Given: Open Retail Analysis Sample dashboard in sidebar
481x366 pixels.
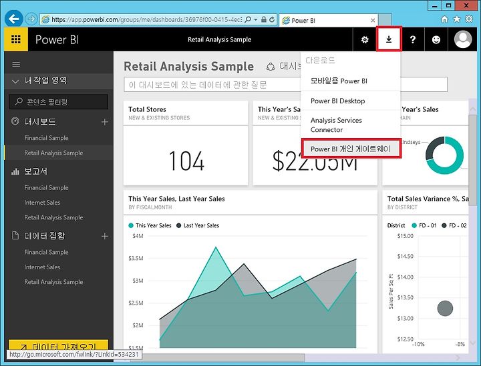Looking at the screenshot, I should (53, 153).
